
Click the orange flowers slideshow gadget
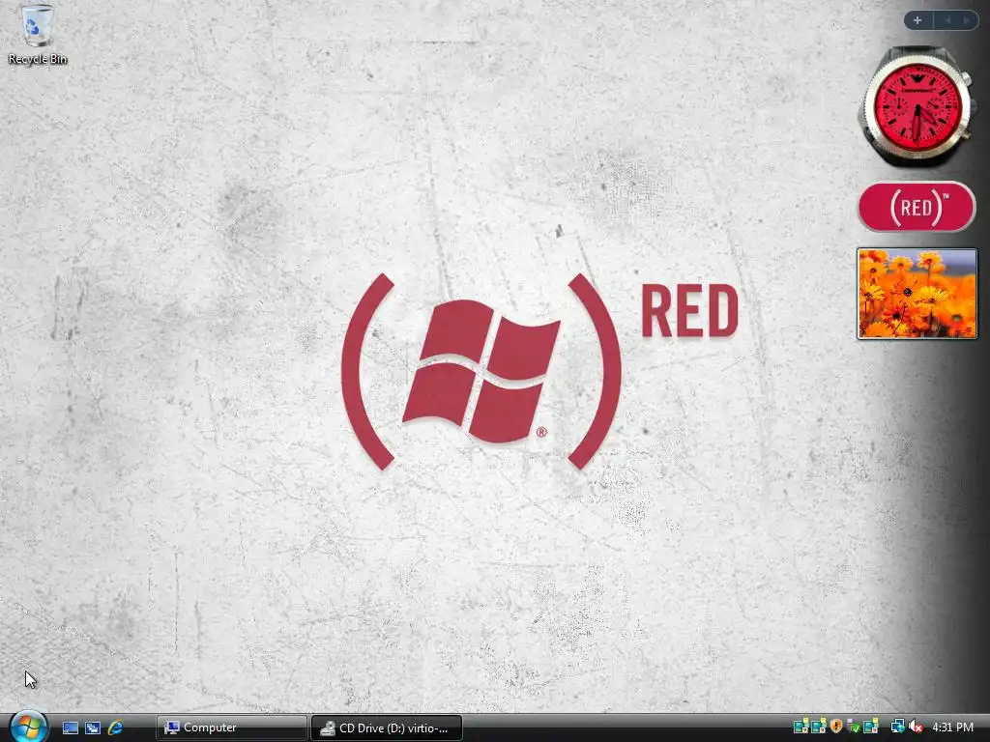917,294
